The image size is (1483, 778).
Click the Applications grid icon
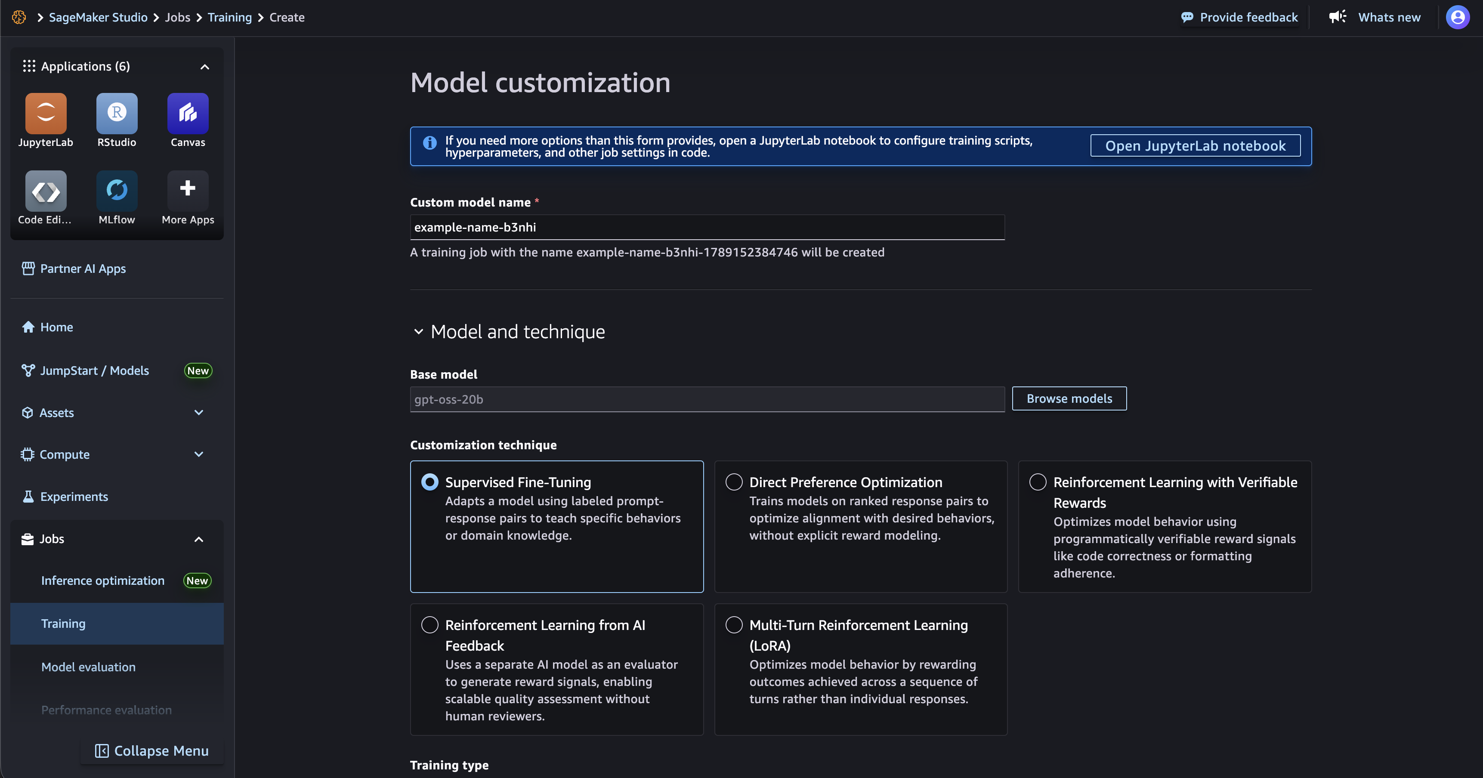pyautogui.click(x=29, y=66)
